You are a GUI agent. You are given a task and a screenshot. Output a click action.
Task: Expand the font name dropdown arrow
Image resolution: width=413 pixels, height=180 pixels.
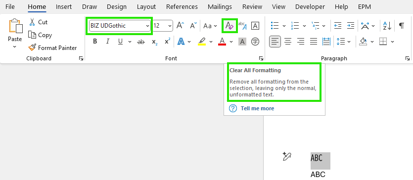click(x=147, y=26)
